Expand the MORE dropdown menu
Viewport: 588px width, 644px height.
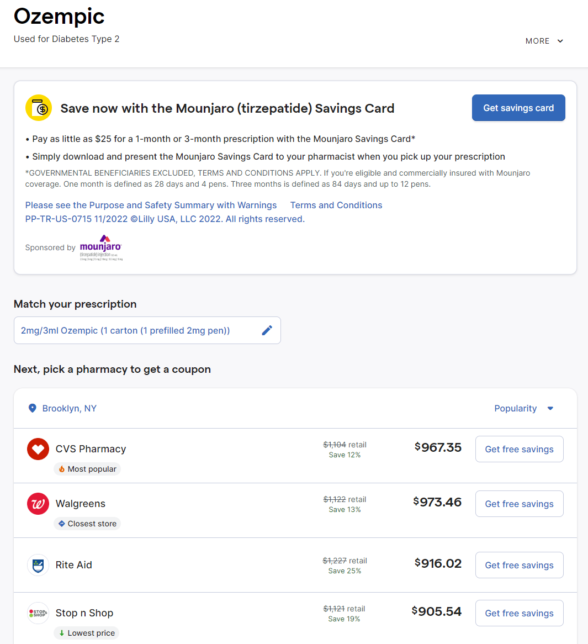(x=544, y=41)
